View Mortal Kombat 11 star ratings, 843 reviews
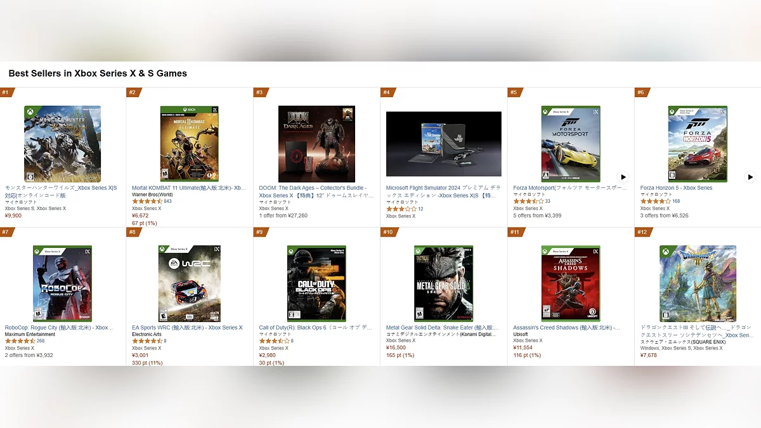Screen dimensions: 761x428 (x=152, y=201)
